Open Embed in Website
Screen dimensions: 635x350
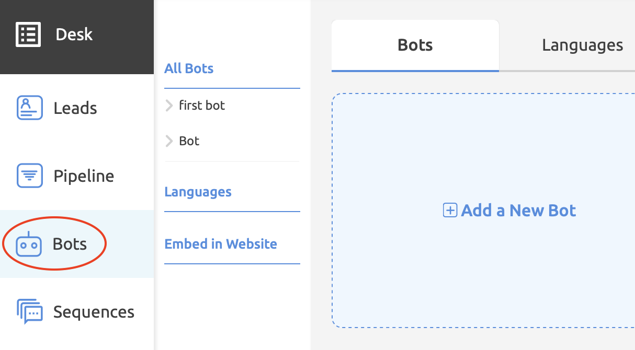221,244
